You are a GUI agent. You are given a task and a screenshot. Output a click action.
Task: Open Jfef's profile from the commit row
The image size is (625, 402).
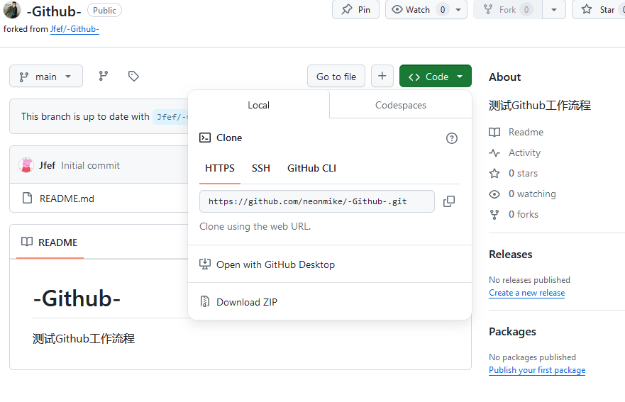pyautogui.click(x=47, y=165)
